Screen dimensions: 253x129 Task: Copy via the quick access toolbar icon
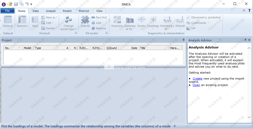tap(21, 4)
